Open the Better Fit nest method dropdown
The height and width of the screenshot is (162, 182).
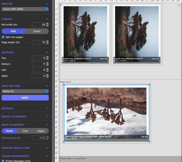[25, 91]
